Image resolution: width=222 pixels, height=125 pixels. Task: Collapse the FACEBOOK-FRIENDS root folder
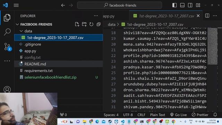pos(17,24)
